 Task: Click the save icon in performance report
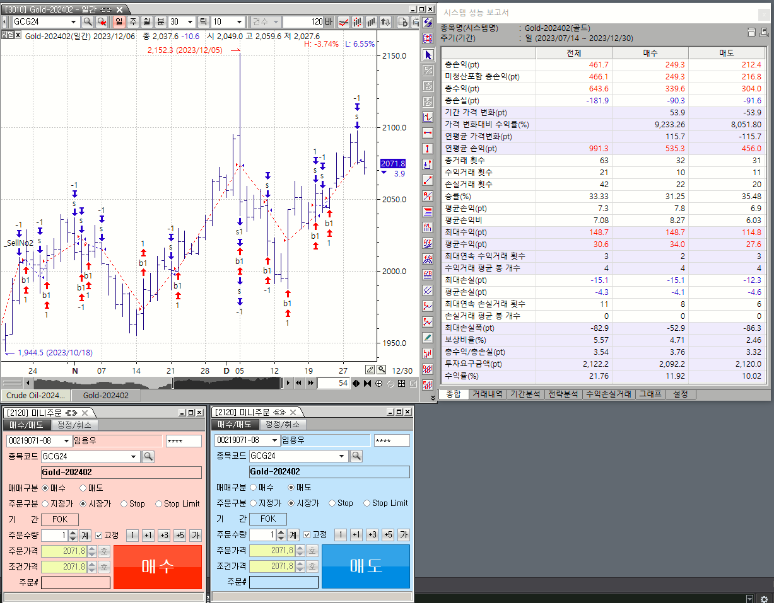(751, 32)
